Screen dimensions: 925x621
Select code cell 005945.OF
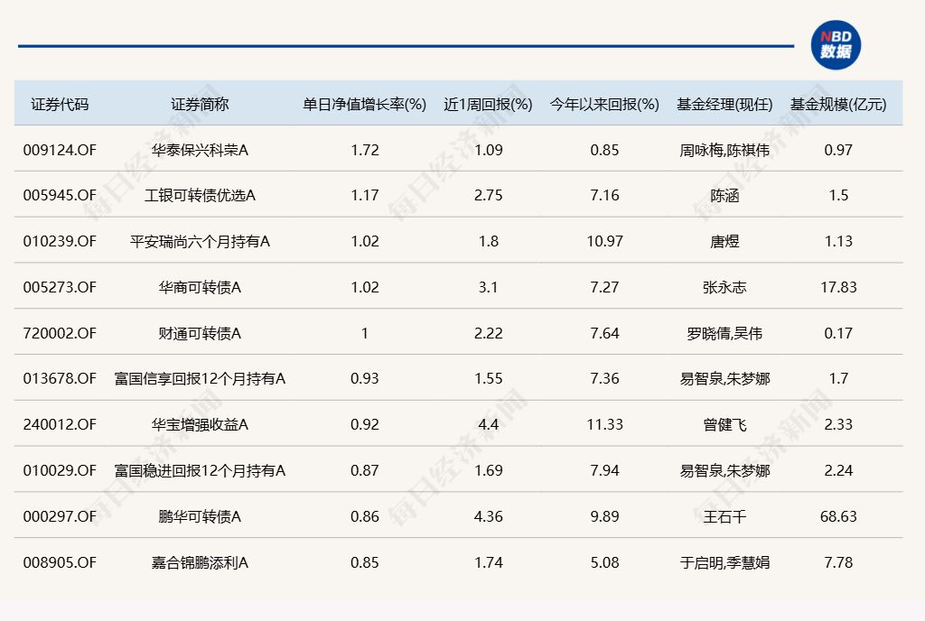tap(60, 196)
